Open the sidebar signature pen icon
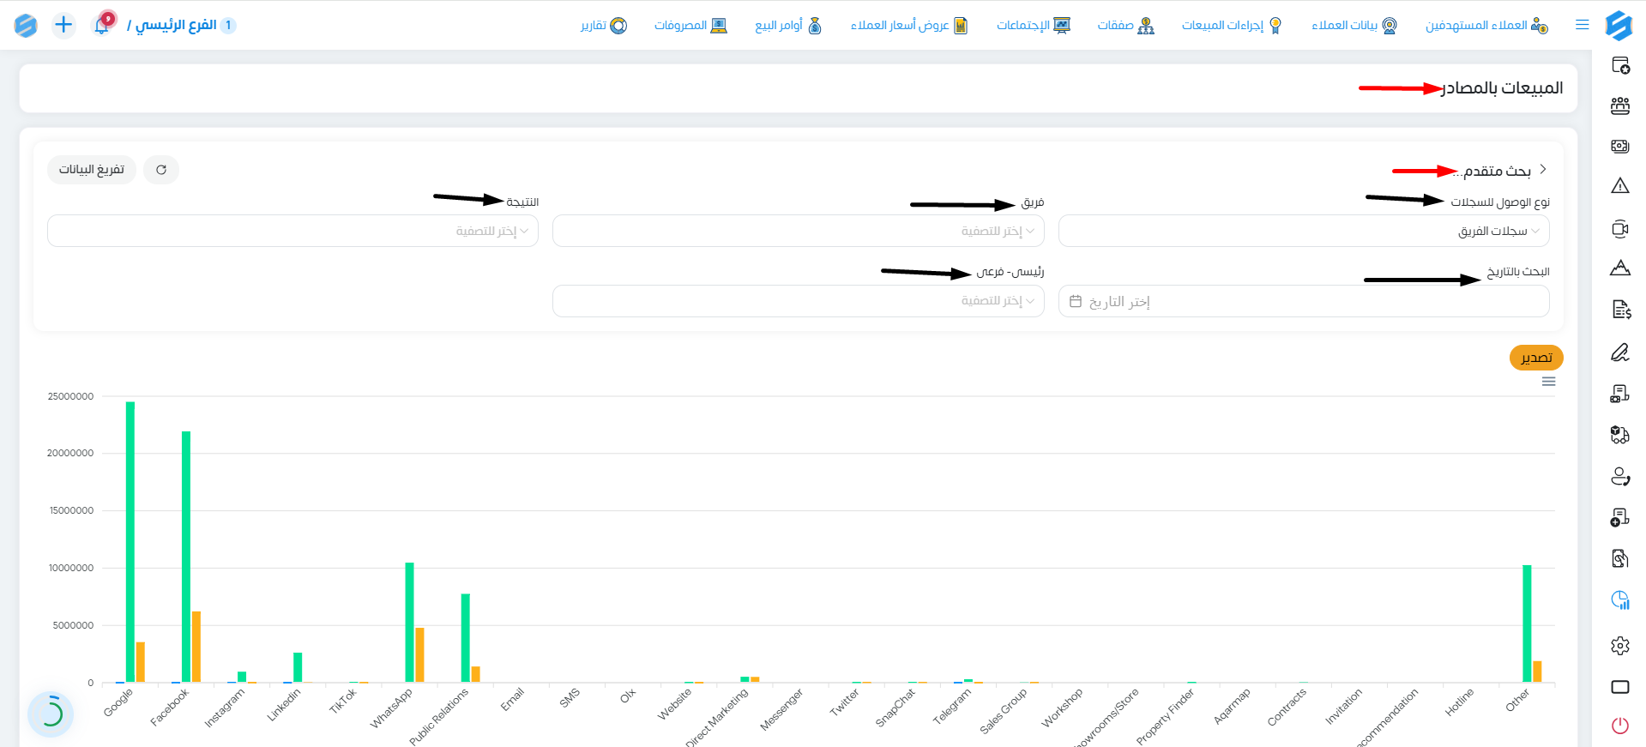This screenshot has width=1646, height=747. [x=1619, y=352]
